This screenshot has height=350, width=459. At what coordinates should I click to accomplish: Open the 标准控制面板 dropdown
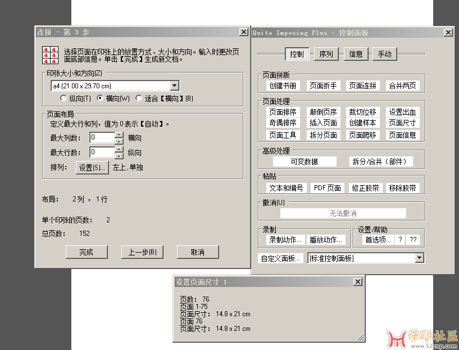click(x=420, y=258)
